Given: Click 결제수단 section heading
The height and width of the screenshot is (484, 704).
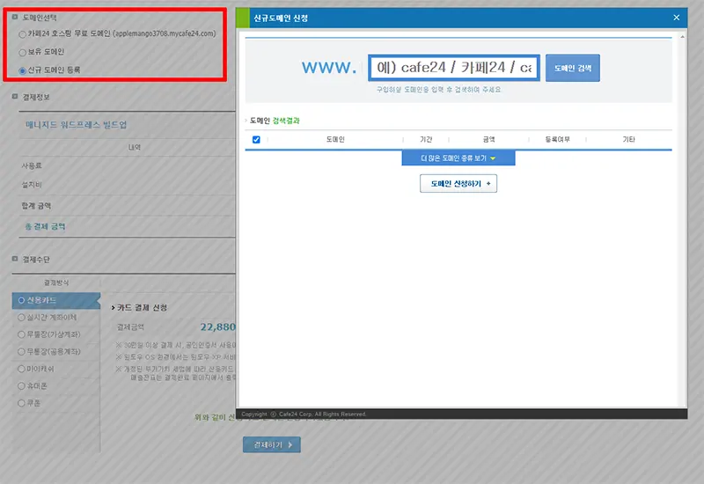Looking at the screenshot, I should 36,260.
